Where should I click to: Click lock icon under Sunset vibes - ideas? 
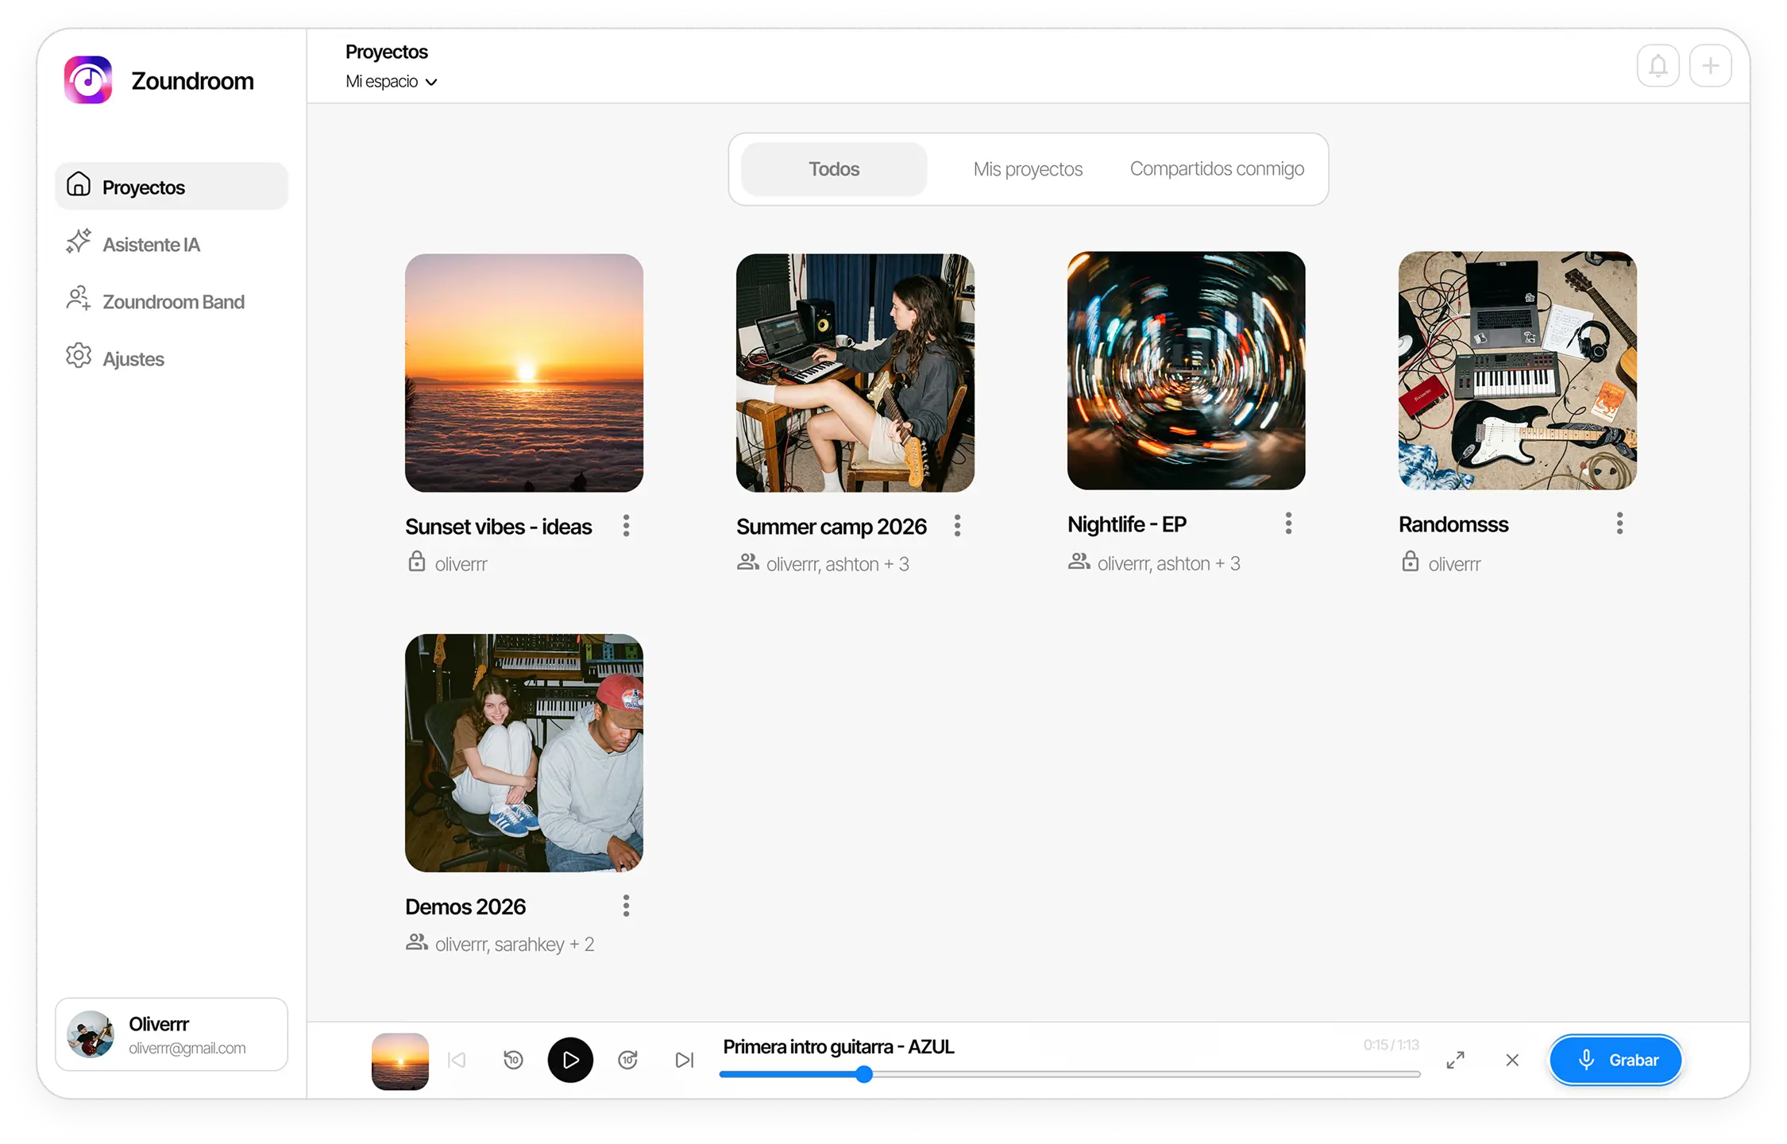pyautogui.click(x=416, y=561)
